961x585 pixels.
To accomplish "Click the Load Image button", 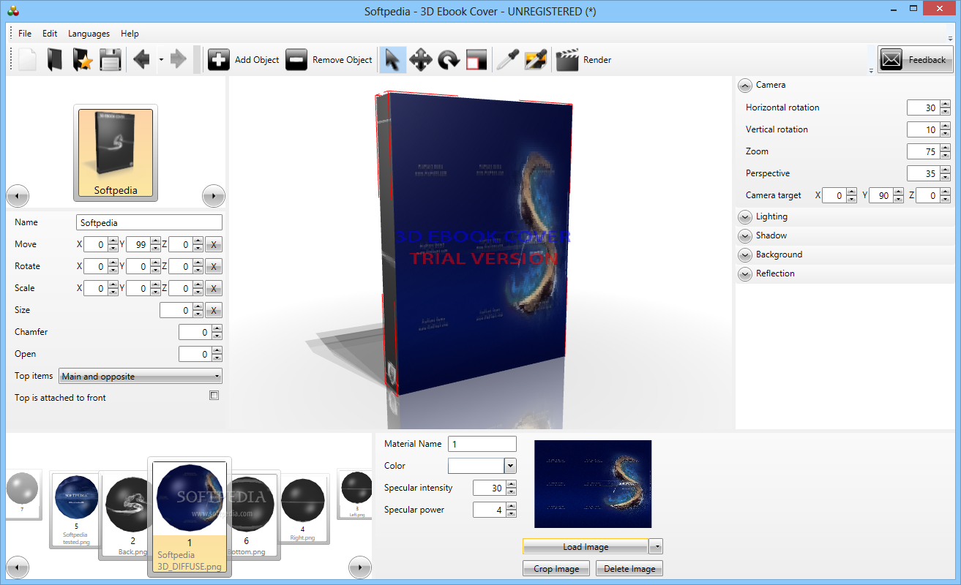I will click(x=586, y=547).
